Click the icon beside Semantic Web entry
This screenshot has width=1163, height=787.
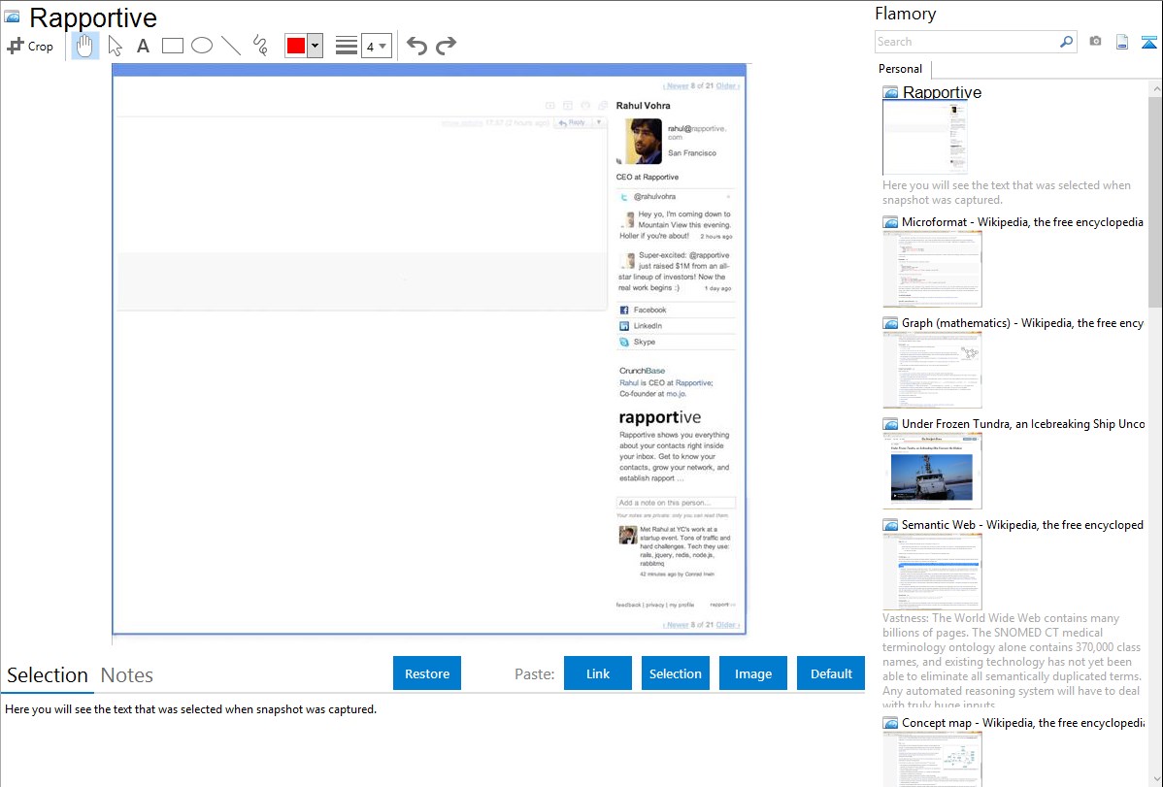[891, 525]
